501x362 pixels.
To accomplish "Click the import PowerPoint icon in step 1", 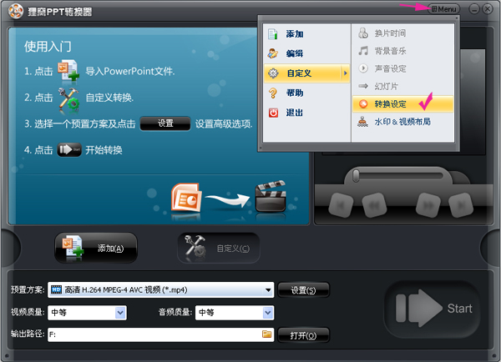I will (x=68, y=71).
